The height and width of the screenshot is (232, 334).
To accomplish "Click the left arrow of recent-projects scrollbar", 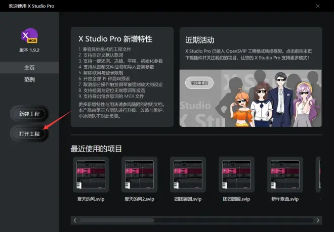I will point(75,220).
